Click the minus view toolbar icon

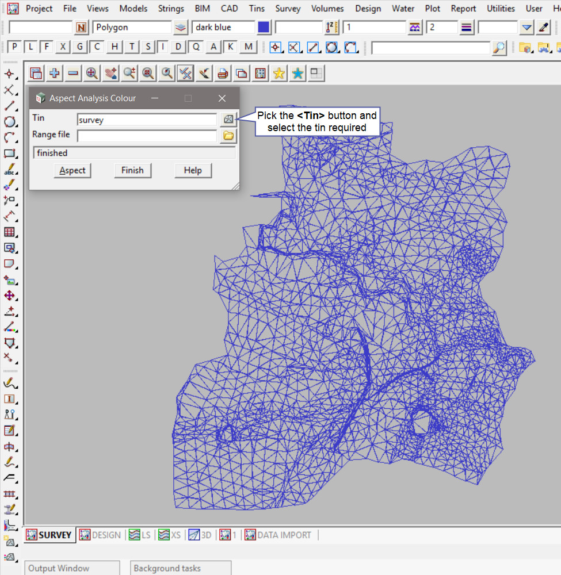(73, 73)
